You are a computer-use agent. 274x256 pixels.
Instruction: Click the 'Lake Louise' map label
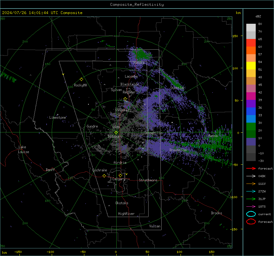pyautogui.click(x=24, y=149)
